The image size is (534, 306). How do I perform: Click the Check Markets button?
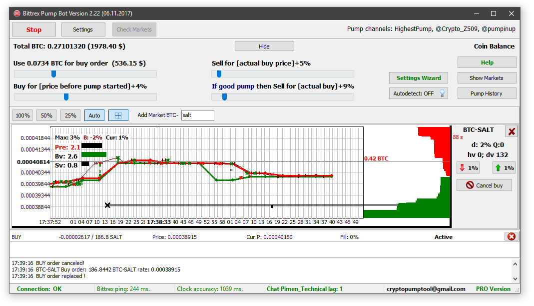coord(134,29)
